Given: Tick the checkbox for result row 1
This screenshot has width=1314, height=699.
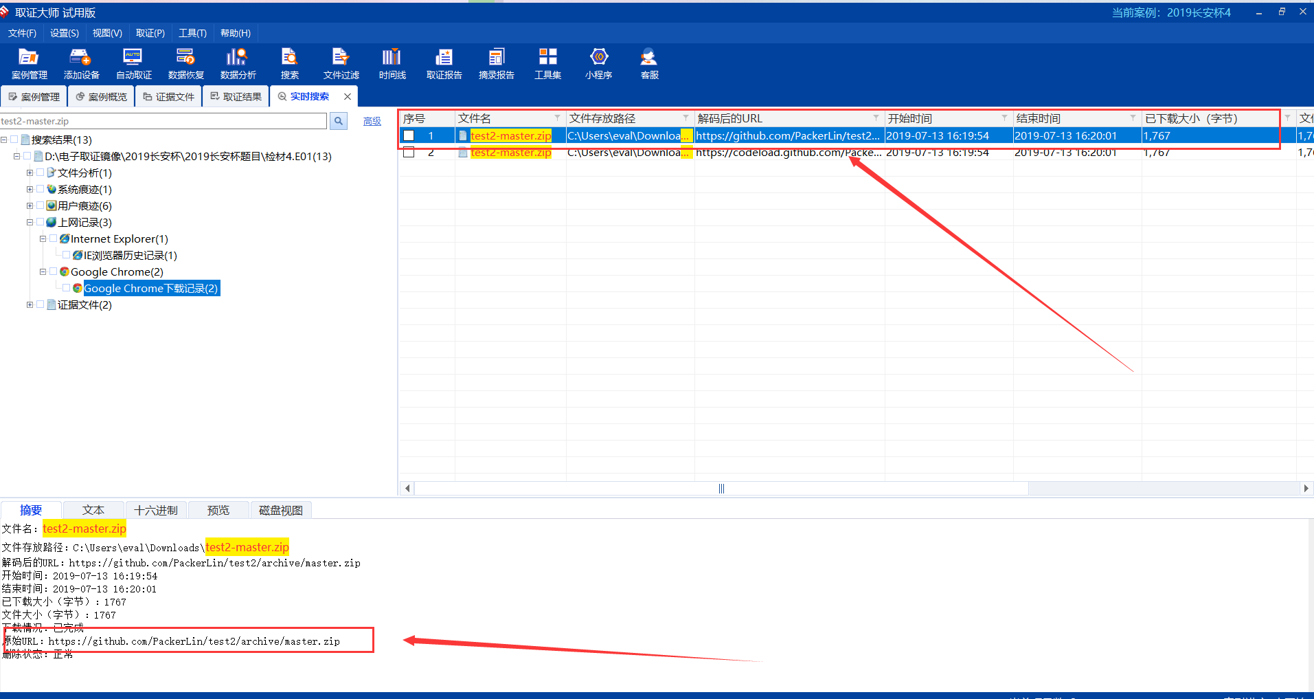Looking at the screenshot, I should click(x=409, y=136).
